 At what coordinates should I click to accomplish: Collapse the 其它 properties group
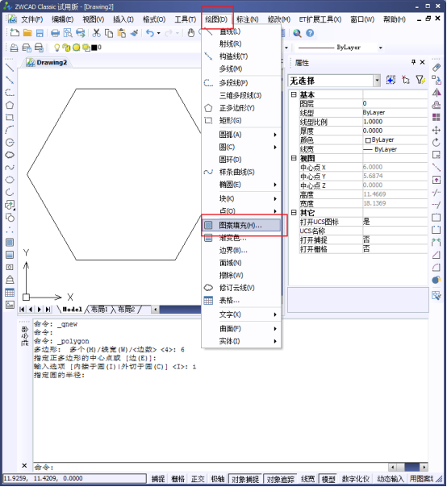tap(294, 212)
